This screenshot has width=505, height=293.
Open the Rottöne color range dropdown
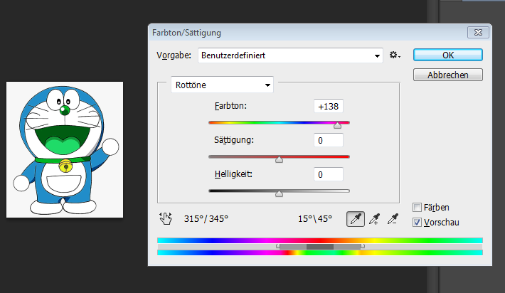pyautogui.click(x=222, y=85)
